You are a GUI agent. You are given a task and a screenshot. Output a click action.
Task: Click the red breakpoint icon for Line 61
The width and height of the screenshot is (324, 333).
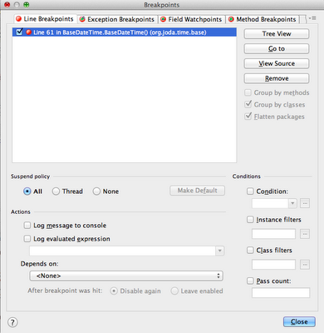coord(28,32)
